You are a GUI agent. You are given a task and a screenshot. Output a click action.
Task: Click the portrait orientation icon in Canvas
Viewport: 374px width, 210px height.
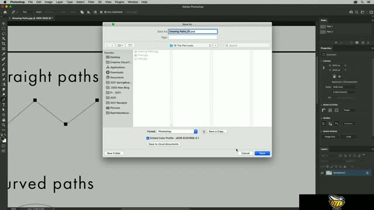[x=334, y=76]
